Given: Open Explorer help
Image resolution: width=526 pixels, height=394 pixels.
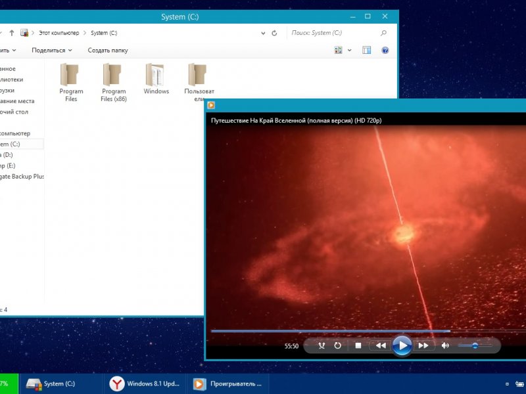Looking at the screenshot, I should click(x=385, y=51).
